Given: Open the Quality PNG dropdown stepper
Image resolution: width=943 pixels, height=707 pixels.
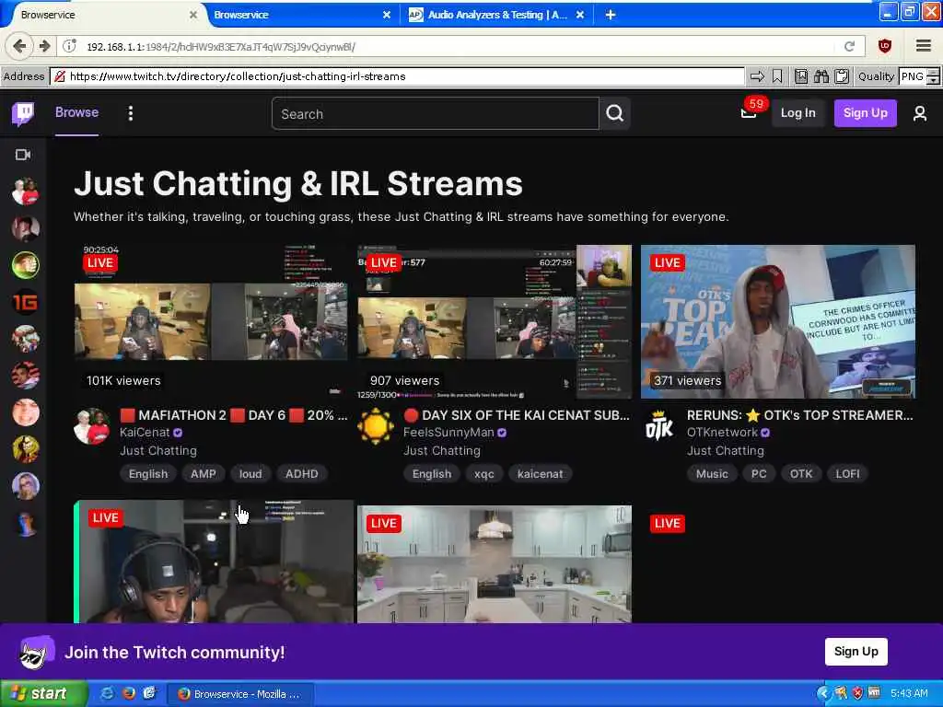Looking at the screenshot, I should (x=933, y=76).
